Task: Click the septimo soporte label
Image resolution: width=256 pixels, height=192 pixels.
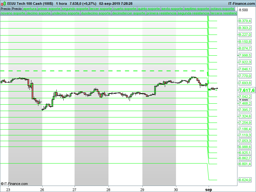Action: (x=197, y=9)
